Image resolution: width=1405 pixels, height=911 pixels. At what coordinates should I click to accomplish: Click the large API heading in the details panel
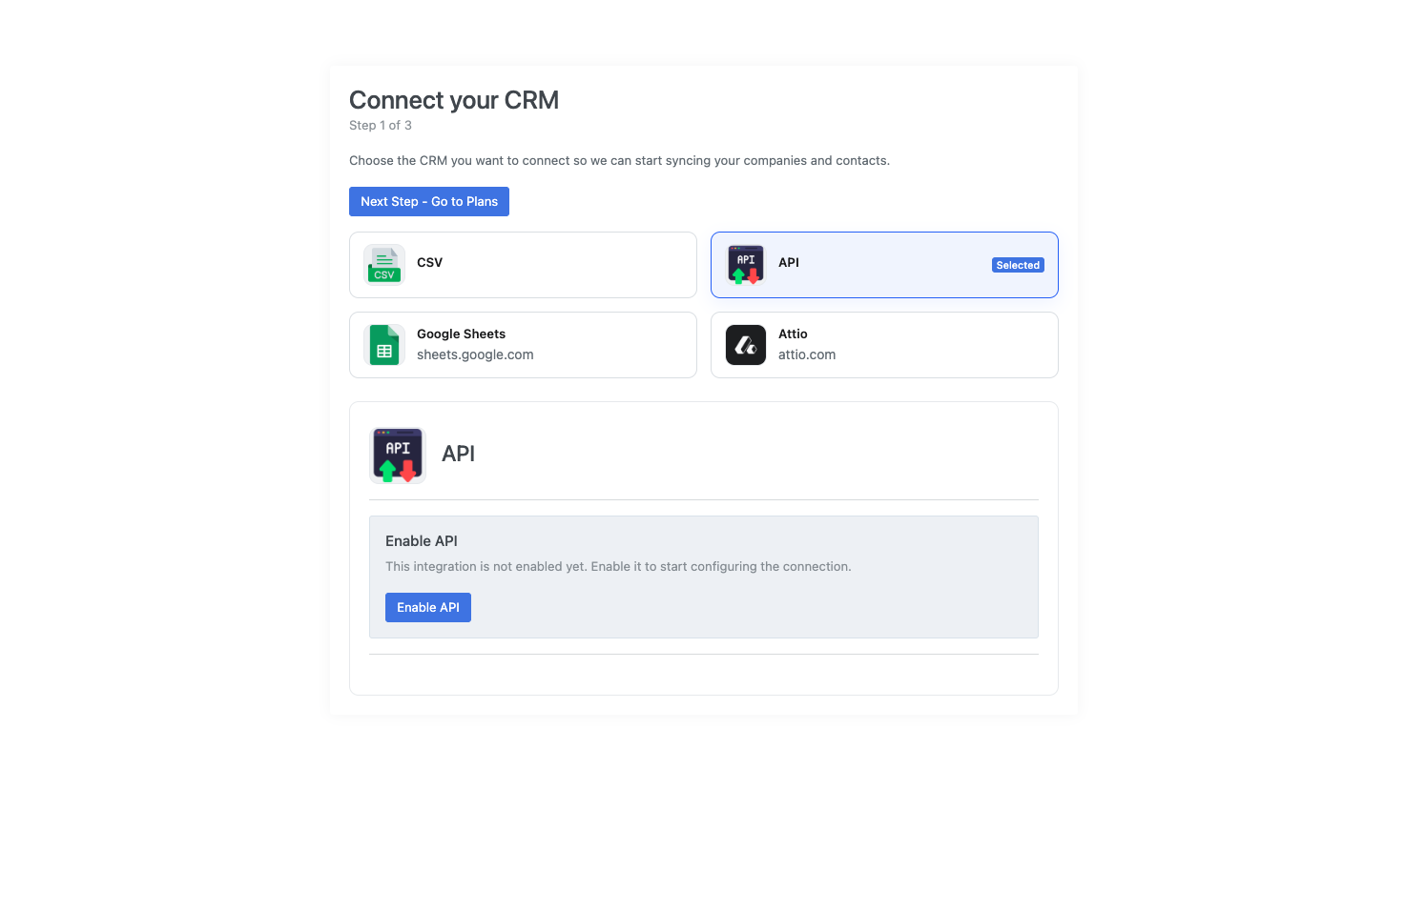[458, 454]
